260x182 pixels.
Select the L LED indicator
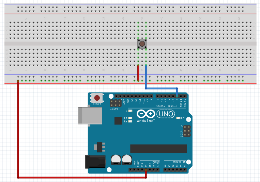coord(130,111)
